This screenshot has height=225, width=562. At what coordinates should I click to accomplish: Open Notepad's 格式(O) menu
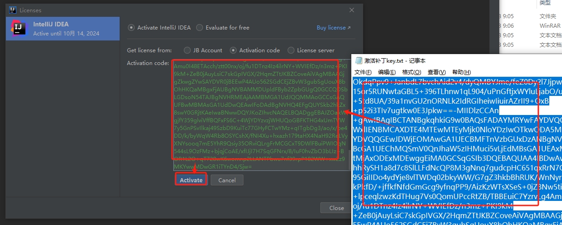(412, 72)
